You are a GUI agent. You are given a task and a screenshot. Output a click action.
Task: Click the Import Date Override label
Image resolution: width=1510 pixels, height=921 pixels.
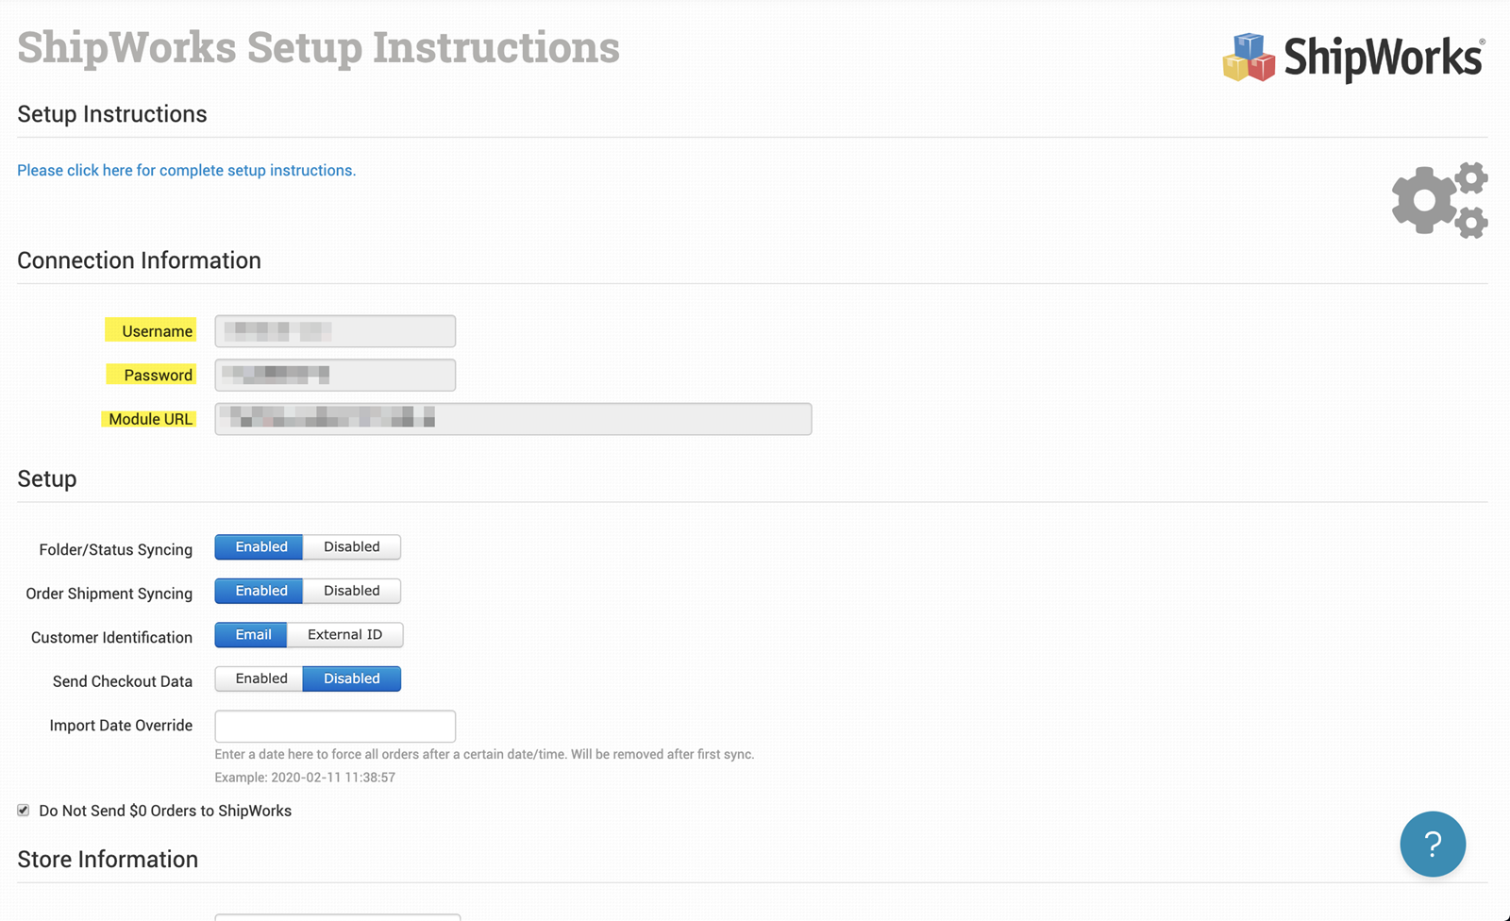[x=121, y=726]
